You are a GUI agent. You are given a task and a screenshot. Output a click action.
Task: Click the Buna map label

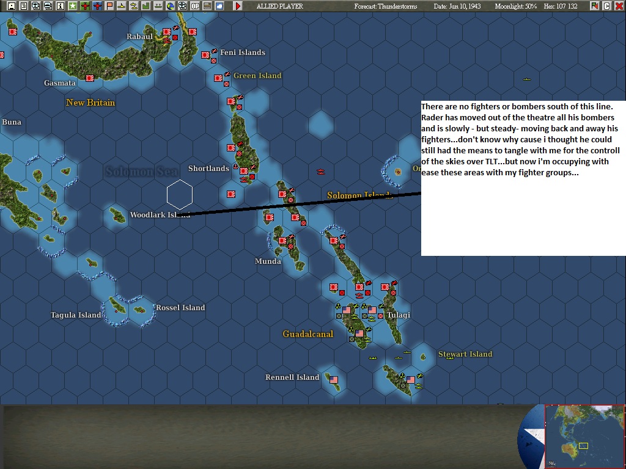point(12,122)
